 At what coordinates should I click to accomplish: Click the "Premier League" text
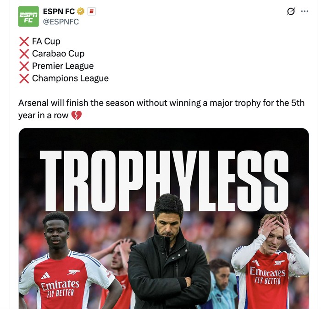[x=63, y=66]
